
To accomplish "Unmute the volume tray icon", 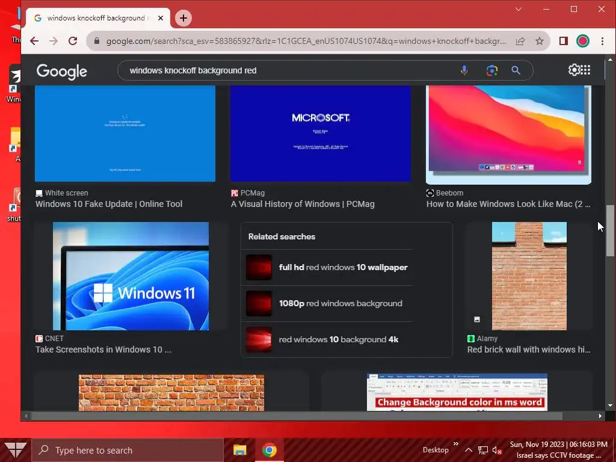I will (497, 450).
